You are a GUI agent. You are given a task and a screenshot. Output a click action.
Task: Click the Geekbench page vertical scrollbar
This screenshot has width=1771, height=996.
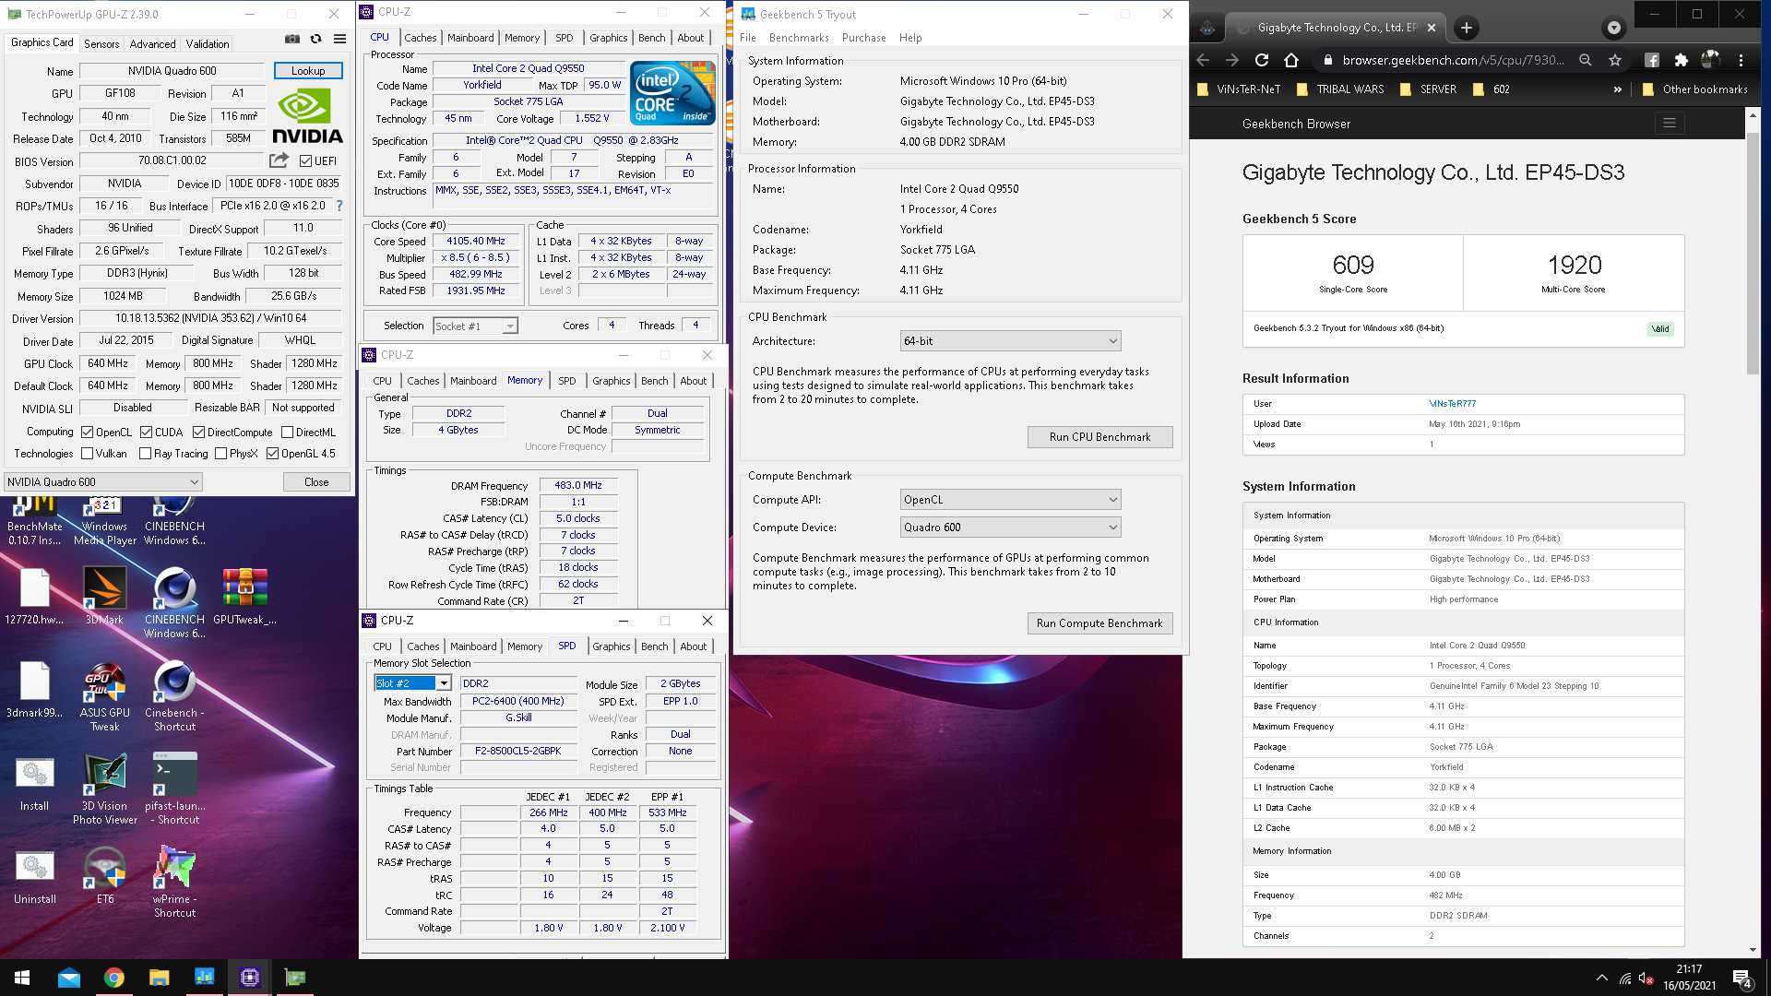coord(1753,254)
